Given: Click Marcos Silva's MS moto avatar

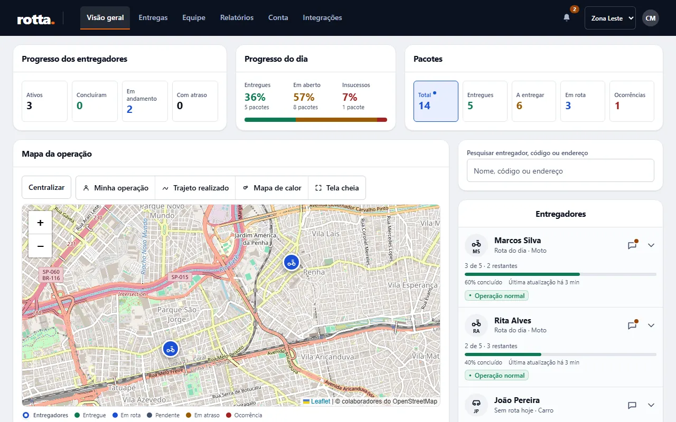Looking at the screenshot, I should tap(476, 245).
